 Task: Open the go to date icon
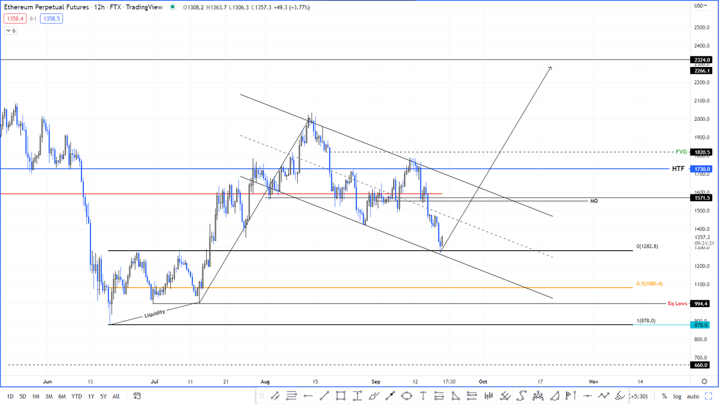click(137, 396)
